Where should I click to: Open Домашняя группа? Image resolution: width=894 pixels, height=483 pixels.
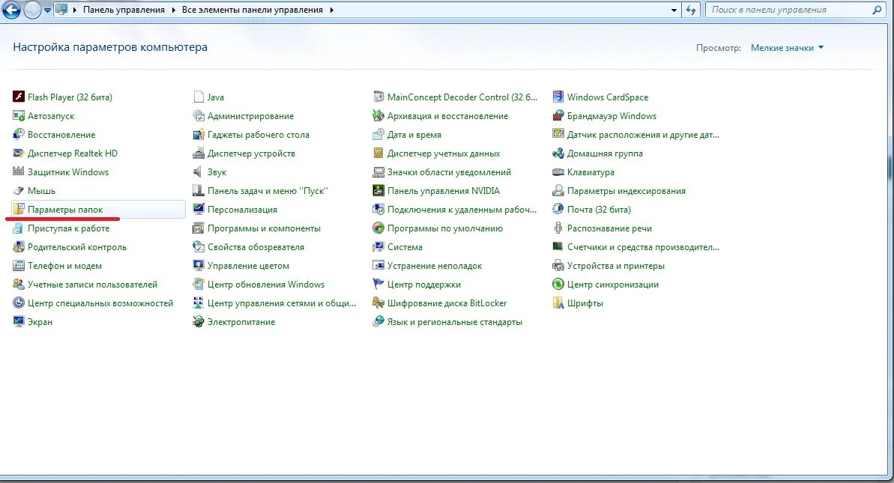(x=605, y=154)
